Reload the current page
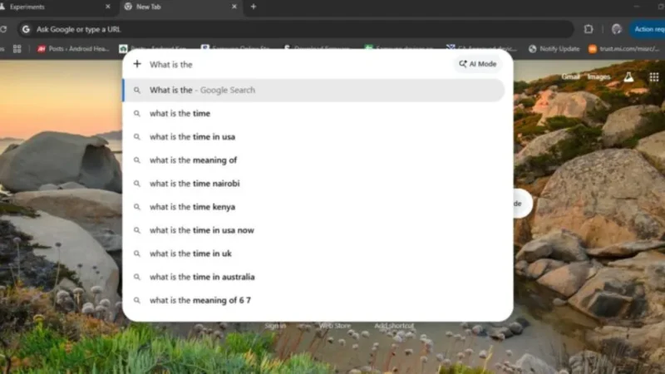This screenshot has height=374, width=665. point(3,29)
